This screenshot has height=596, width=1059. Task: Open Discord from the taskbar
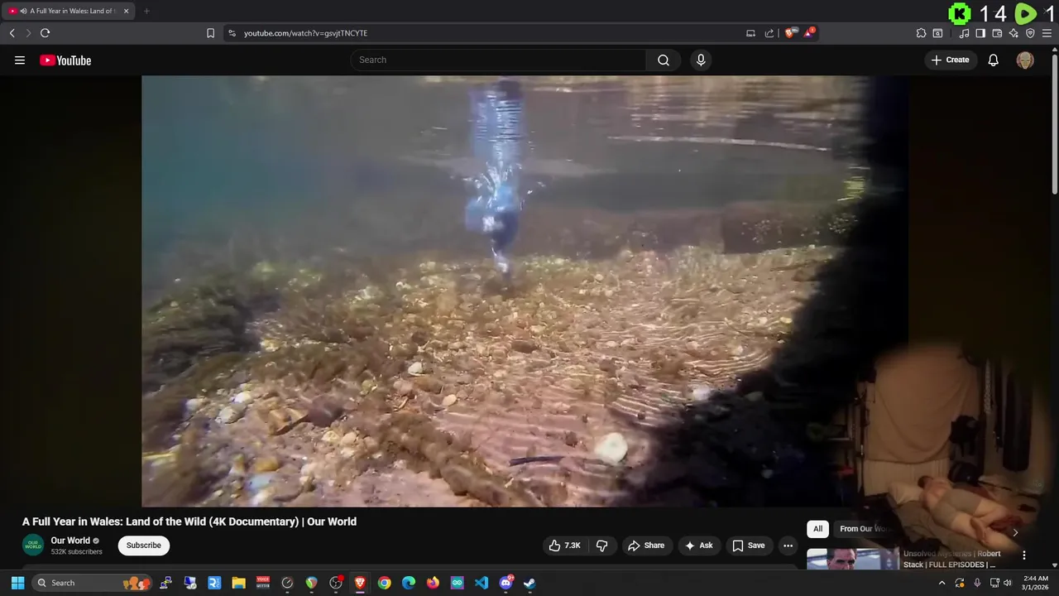pos(506,583)
